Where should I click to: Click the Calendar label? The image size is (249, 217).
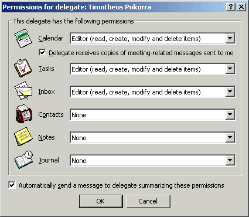click(x=51, y=38)
